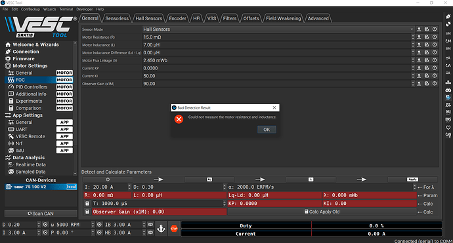Click the Apply detection result button
This screenshot has width=453, height=243.
click(x=412, y=179)
